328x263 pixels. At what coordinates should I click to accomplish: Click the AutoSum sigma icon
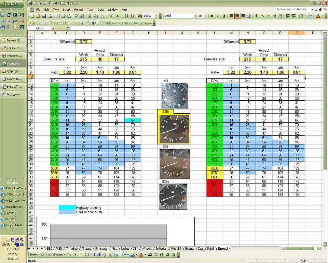[118, 16]
